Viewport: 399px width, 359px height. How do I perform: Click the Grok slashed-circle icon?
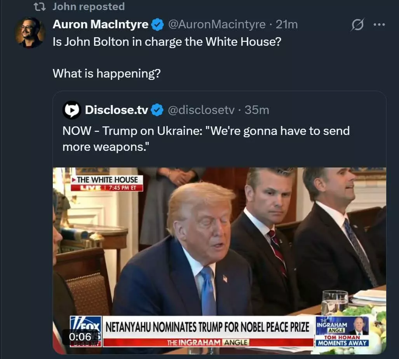357,25
